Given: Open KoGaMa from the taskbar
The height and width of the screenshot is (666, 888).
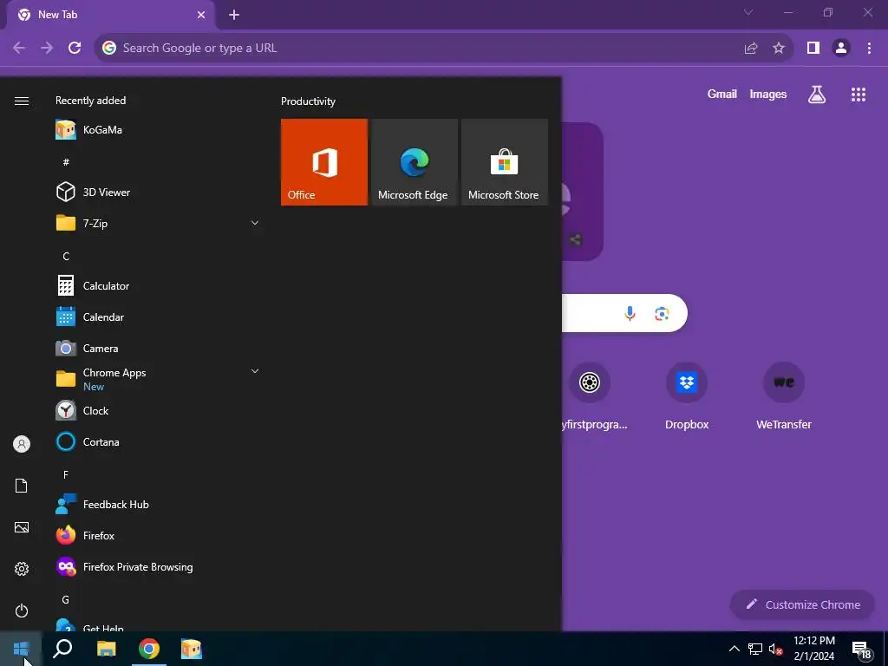Looking at the screenshot, I should pos(192,649).
